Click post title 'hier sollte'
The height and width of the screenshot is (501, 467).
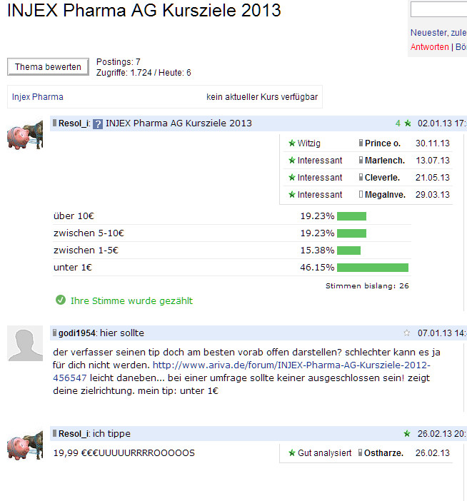point(122,333)
